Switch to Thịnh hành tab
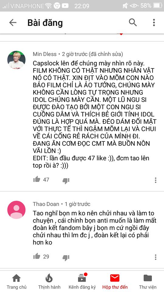The image size is (164, 292). coord(49,282)
